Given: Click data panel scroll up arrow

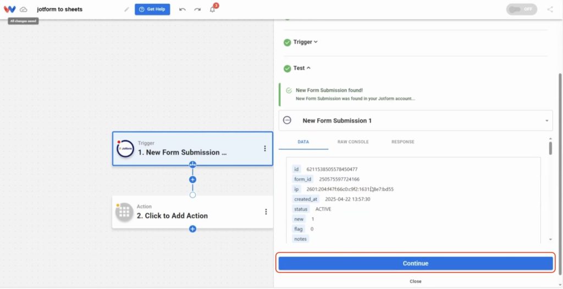Looking at the screenshot, I should tap(550, 139).
